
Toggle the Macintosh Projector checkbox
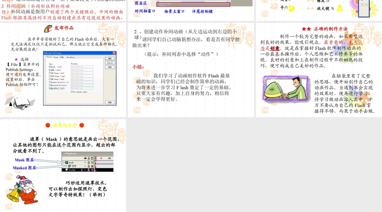tap(50, 85)
